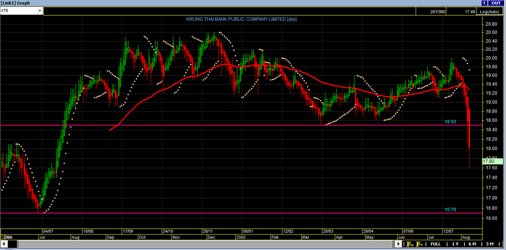Select the 1Y time range
The height and width of the screenshot is (250, 506).
[x=455, y=244]
